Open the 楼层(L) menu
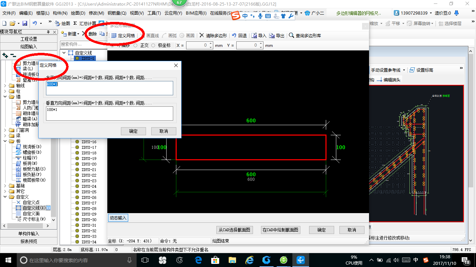This screenshot has height=267, width=476. pos(43,13)
